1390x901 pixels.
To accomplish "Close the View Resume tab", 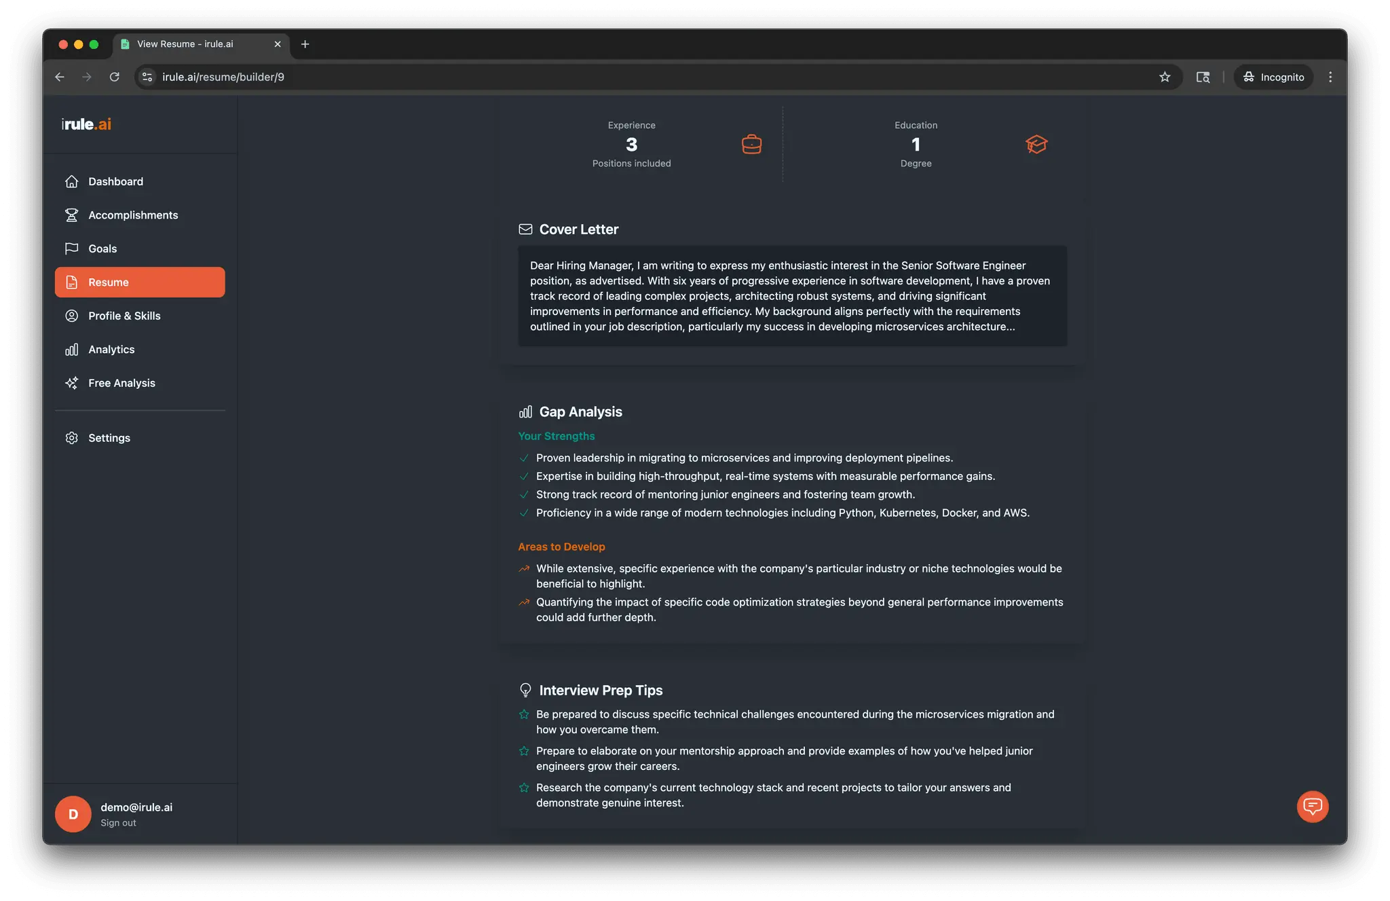I will point(278,44).
